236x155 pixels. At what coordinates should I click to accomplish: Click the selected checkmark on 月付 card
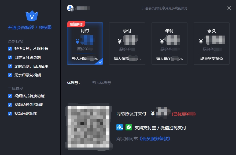[100, 62]
